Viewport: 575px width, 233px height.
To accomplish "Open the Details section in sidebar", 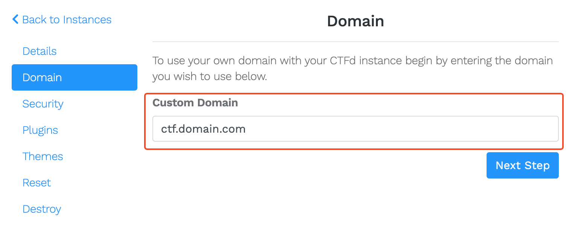I will [x=40, y=51].
